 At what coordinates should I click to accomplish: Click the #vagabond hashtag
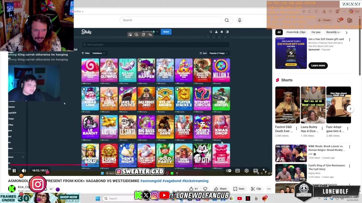pyautogui.click(x=172, y=181)
